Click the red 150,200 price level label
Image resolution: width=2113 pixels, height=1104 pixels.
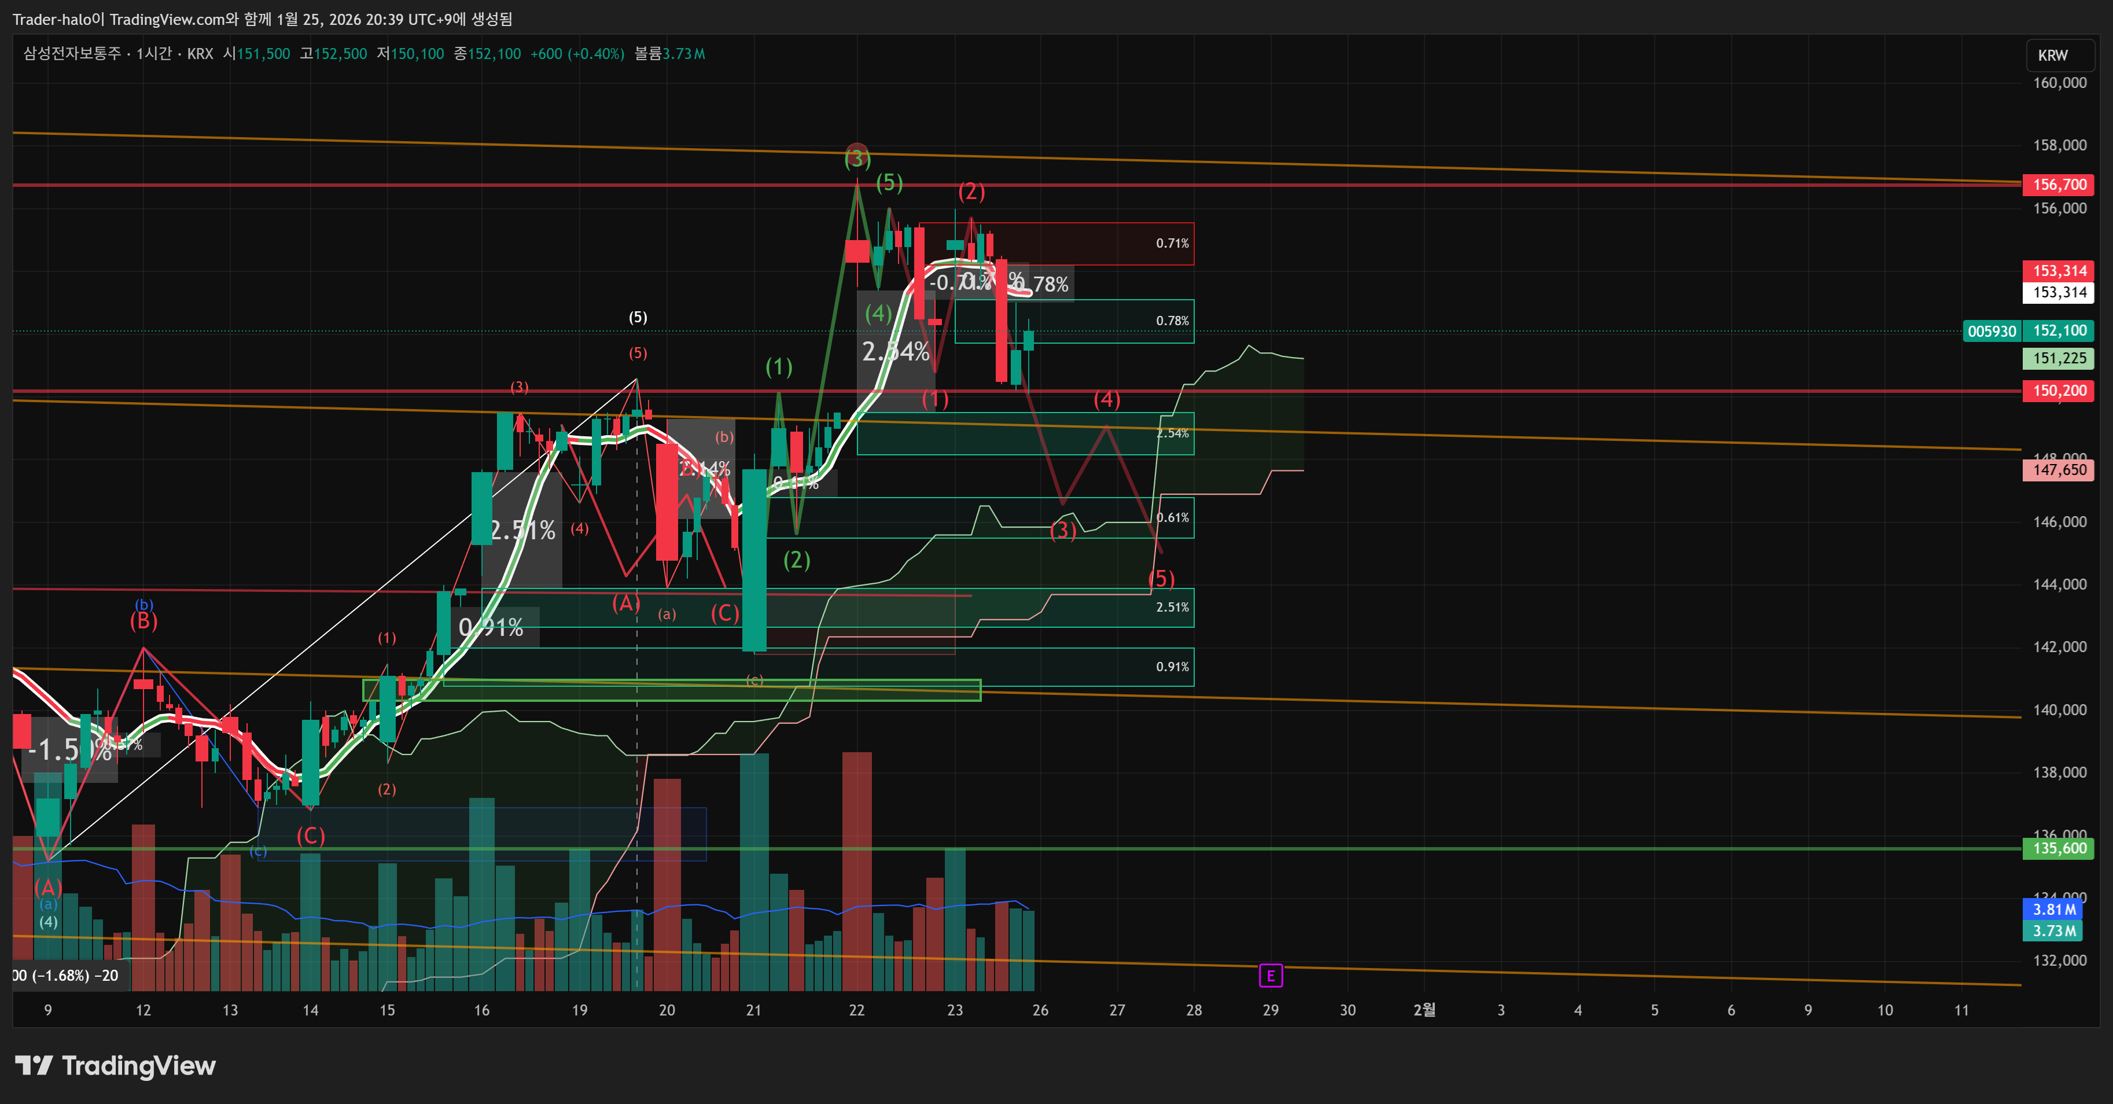click(2059, 391)
